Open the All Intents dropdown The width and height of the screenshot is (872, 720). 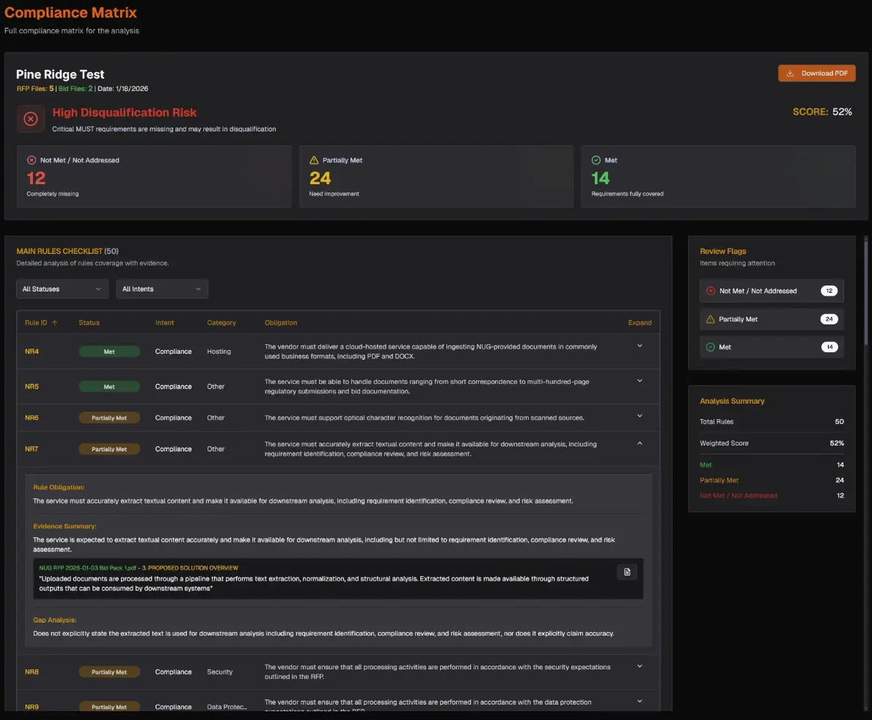click(161, 289)
